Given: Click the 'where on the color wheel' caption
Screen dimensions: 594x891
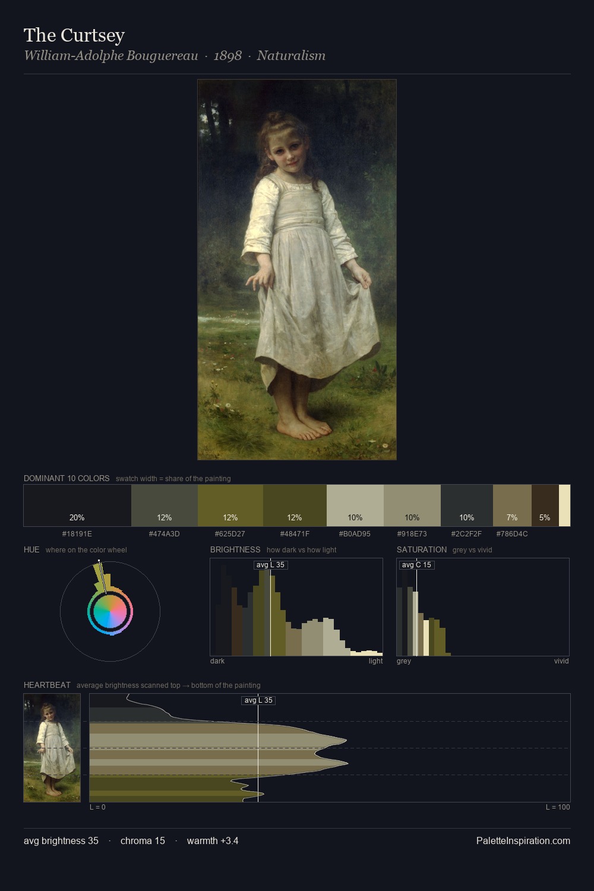Looking at the screenshot, I should pyautogui.click(x=86, y=550).
